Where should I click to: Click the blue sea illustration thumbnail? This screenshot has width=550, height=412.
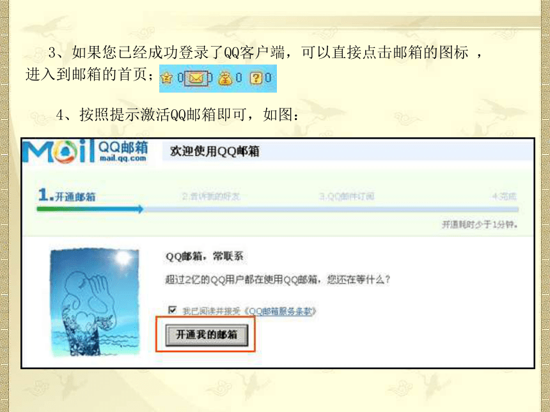point(95,302)
